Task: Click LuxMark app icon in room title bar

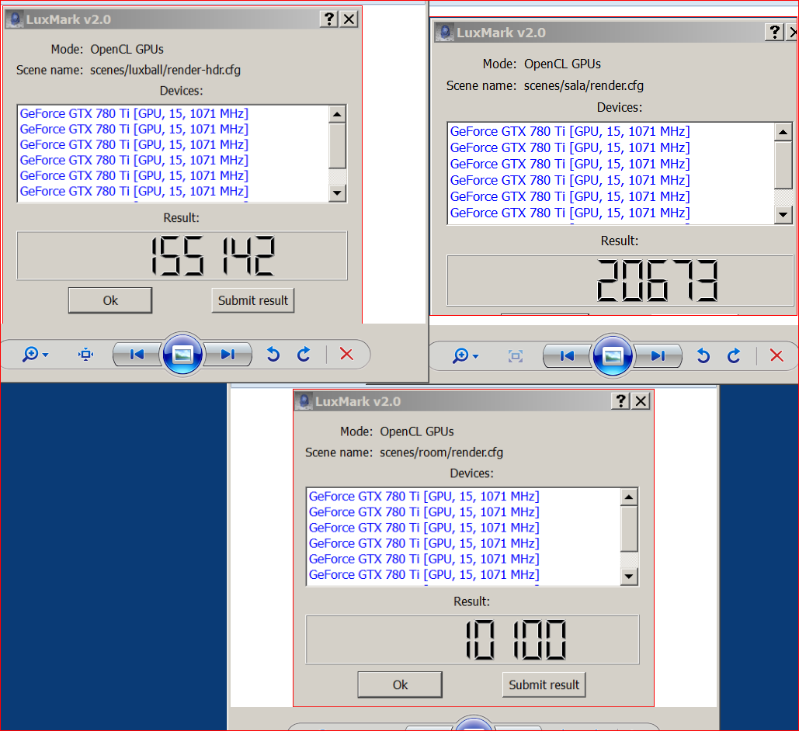Action: pyautogui.click(x=304, y=401)
